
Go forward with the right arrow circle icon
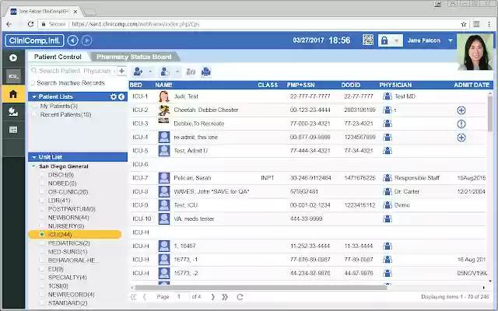point(86,40)
